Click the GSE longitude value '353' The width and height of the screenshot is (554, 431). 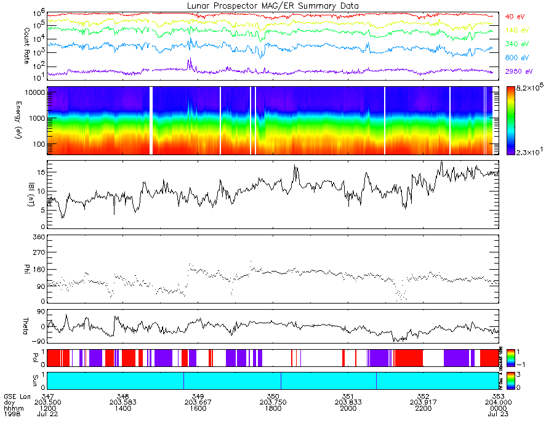point(499,397)
